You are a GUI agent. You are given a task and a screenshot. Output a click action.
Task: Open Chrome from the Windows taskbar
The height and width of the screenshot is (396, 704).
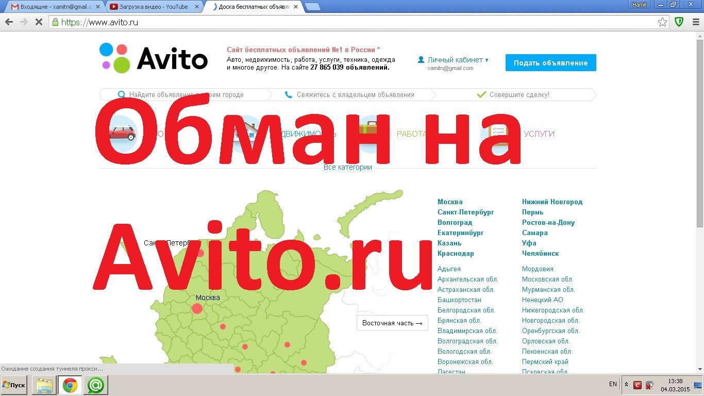click(70, 385)
